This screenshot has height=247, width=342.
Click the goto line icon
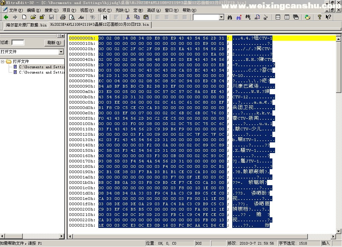tap(266, 17)
